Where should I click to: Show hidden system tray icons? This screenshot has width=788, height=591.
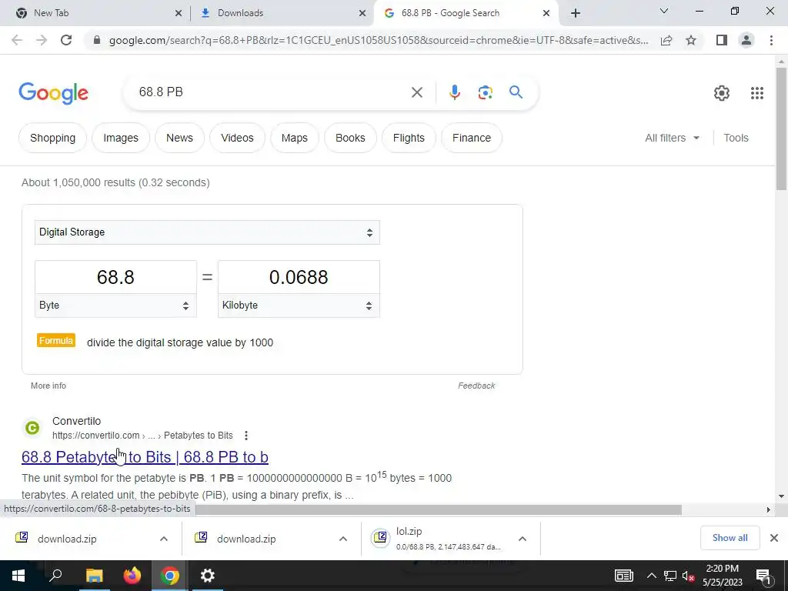click(651, 576)
